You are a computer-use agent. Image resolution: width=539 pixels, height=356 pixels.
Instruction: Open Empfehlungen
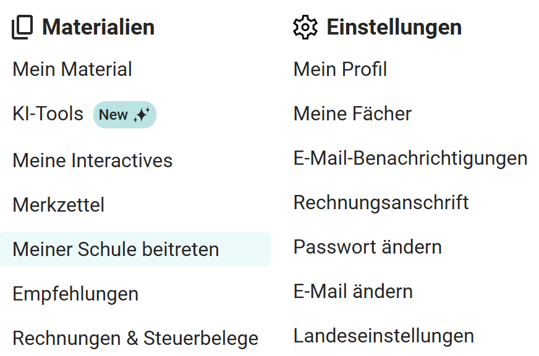[x=75, y=294]
